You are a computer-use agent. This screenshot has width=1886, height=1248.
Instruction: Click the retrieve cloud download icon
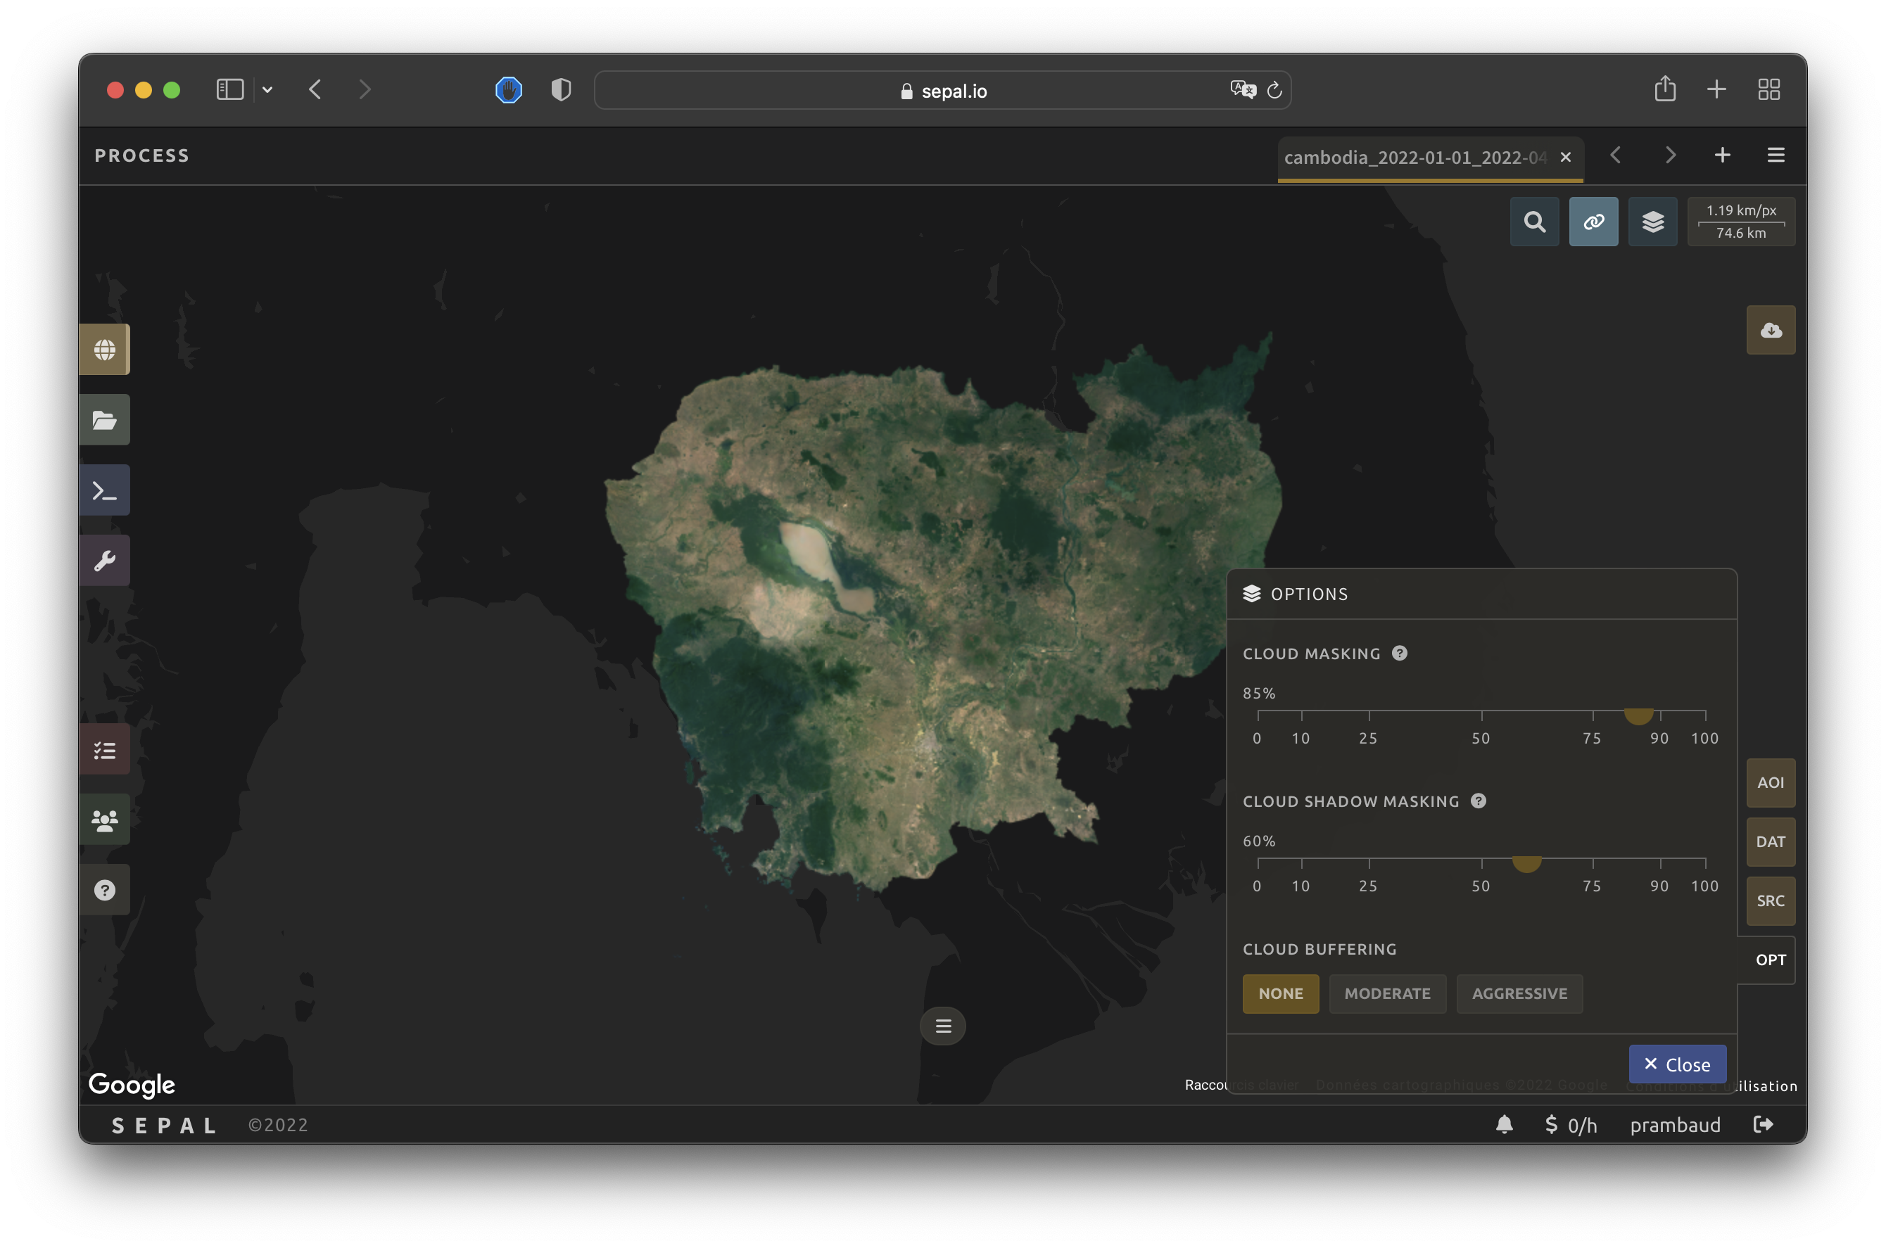click(x=1770, y=329)
